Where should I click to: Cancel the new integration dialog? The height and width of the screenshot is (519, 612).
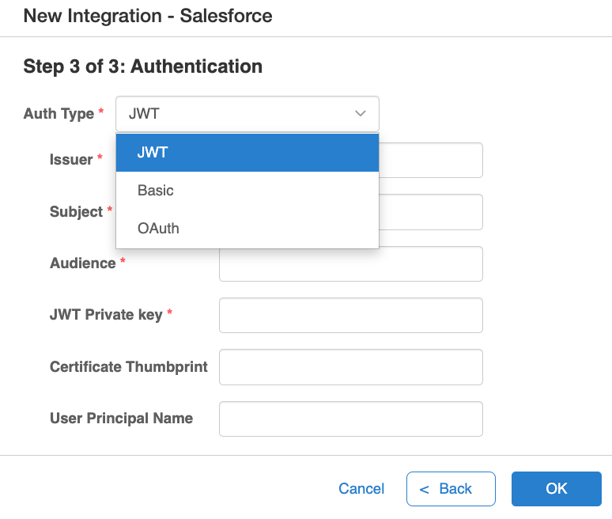pyautogui.click(x=361, y=488)
